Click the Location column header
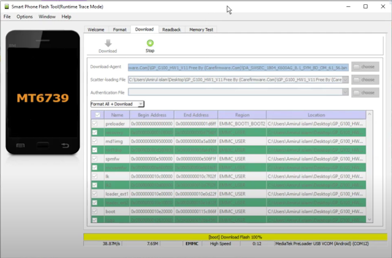This screenshot has height=258, width=392. 316,115
